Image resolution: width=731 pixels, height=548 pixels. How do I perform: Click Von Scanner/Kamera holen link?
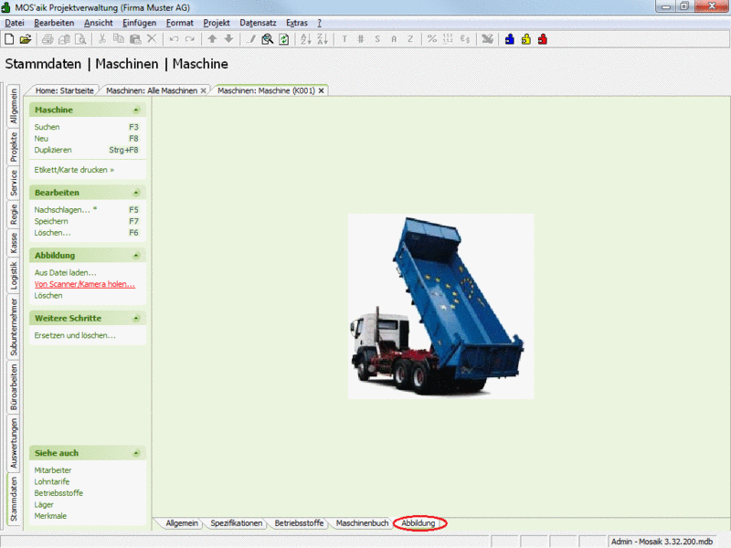[85, 284]
